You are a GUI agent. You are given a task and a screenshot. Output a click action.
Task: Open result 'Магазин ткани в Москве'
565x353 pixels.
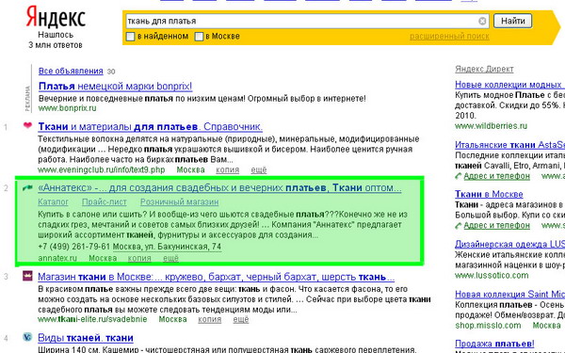click(x=217, y=277)
